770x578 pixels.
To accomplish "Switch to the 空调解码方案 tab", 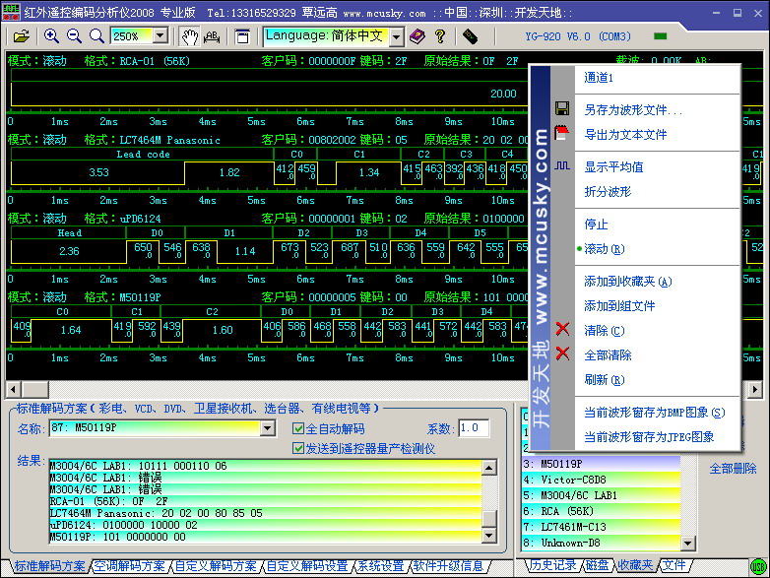I will (130, 566).
